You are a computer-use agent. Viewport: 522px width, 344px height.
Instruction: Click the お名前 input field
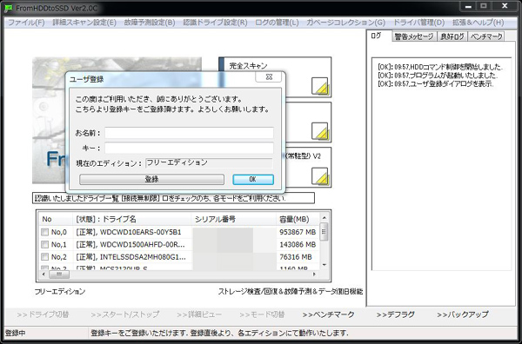189,133
